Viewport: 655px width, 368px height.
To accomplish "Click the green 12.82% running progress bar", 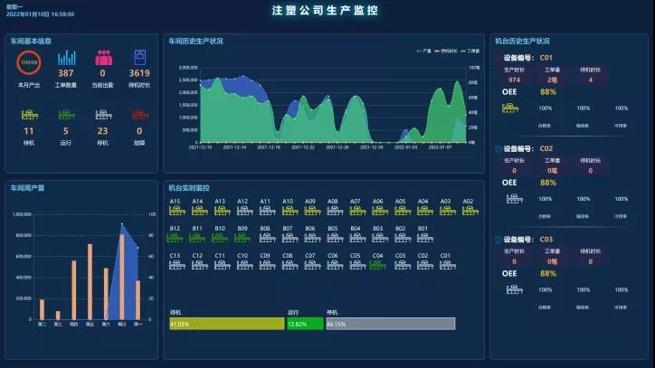I will point(305,324).
